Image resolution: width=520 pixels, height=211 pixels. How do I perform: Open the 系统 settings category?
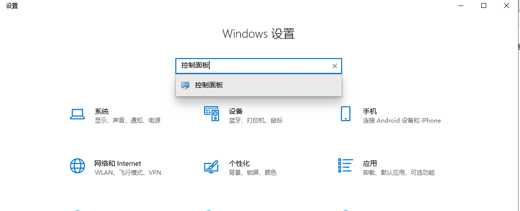coord(102,111)
